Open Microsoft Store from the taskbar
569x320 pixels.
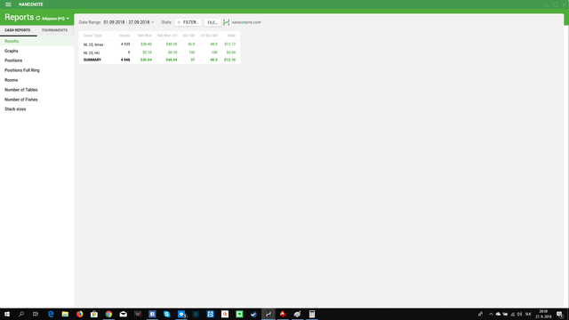[x=94, y=314]
